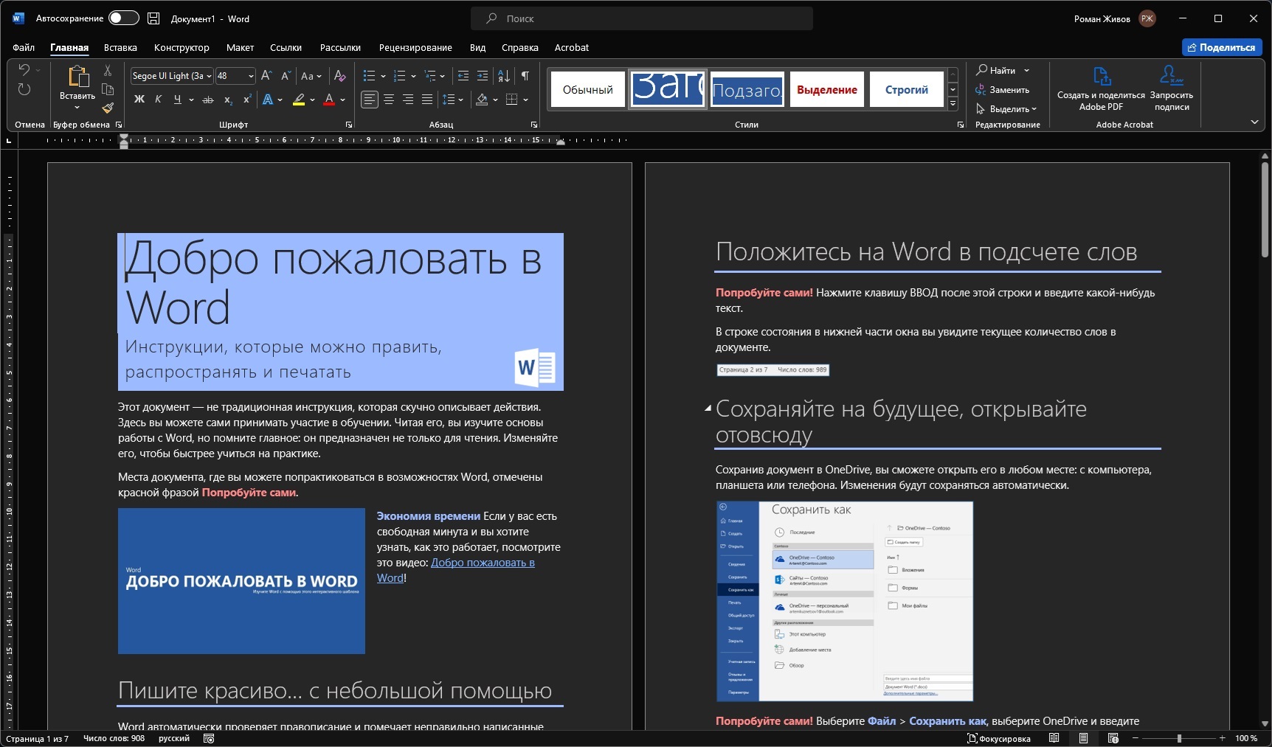Viewport: 1272px width, 747px height.
Task: Justify the paragraph text
Action: [427, 100]
